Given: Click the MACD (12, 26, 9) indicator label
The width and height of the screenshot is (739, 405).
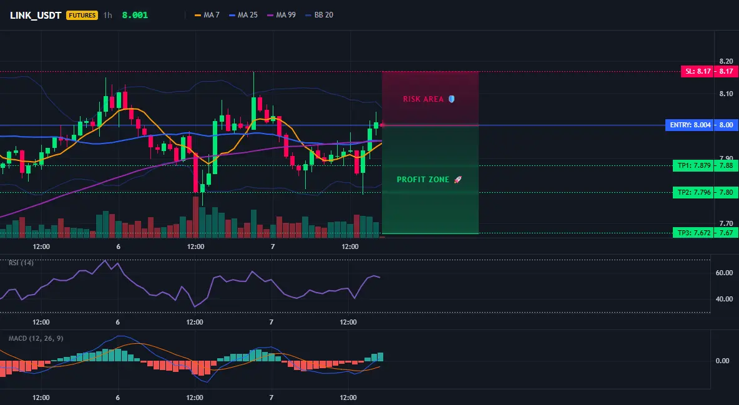Looking at the screenshot, I should (36, 338).
